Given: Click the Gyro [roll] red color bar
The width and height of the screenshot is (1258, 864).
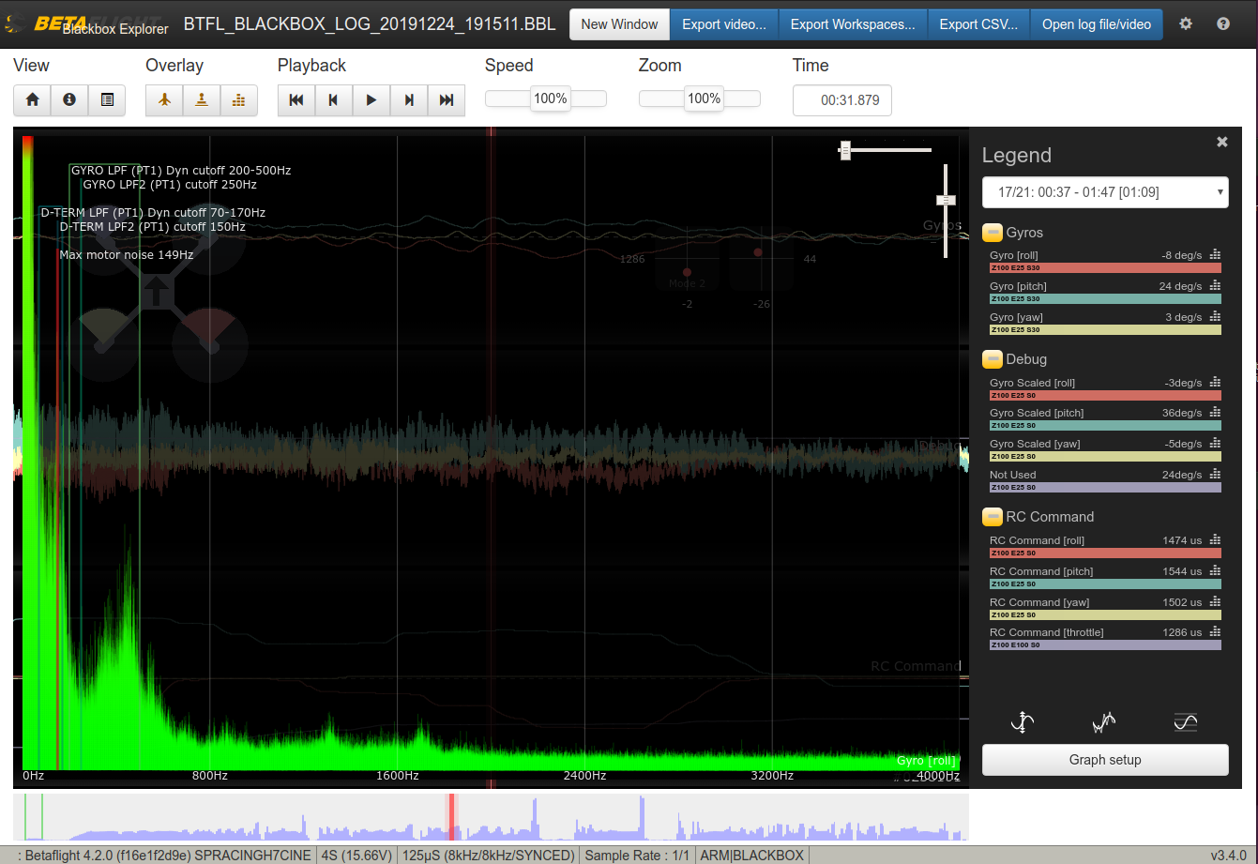Looking at the screenshot, I should [1105, 268].
